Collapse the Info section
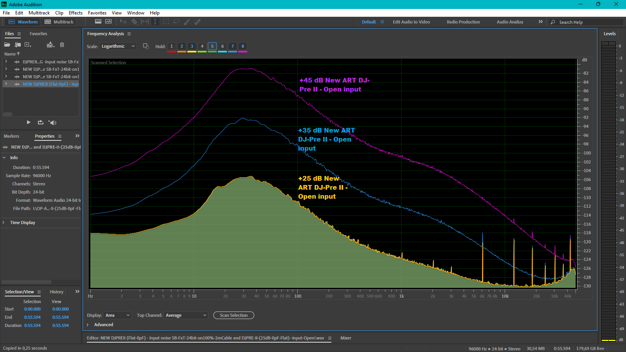Image resolution: width=626 pixels, height=352 pixels. (x=4, y=158)
